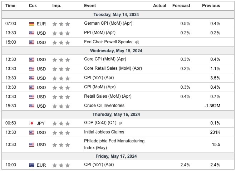Click the 0.4% forecast for Retail Sales (MoM)

[185, 97]
